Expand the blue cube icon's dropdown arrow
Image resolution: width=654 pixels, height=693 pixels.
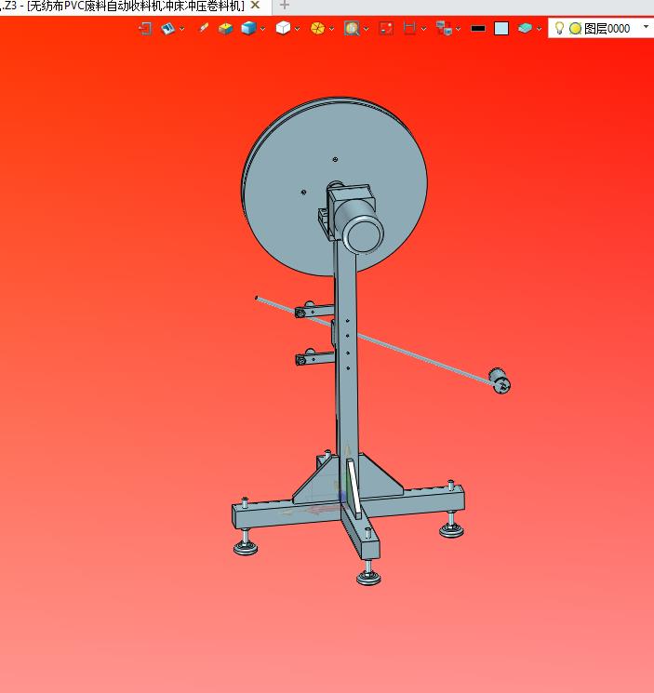[263, 29]
